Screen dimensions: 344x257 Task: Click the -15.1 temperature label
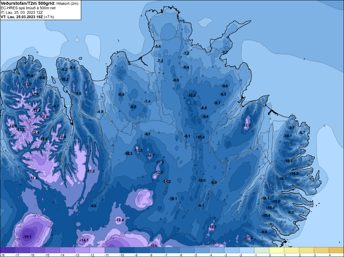(x=212, y=227)
